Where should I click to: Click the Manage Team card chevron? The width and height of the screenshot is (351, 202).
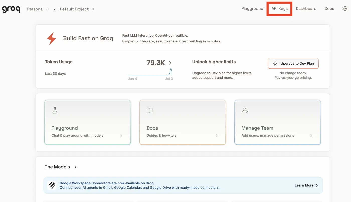tap(311, 135)
